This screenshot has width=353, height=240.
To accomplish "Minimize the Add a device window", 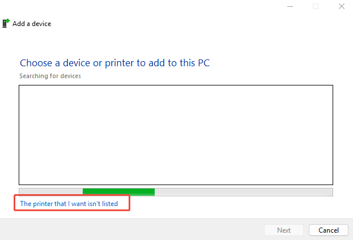I will pyautogui.click(x=290, y=7).
